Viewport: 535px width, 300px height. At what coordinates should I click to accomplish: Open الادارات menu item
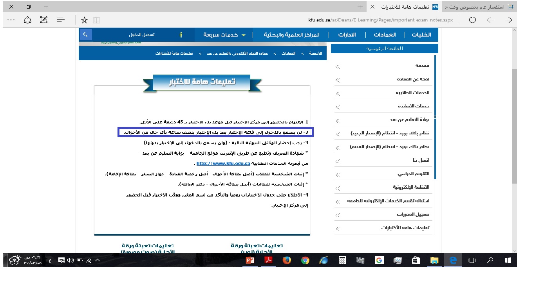(347, 35)
